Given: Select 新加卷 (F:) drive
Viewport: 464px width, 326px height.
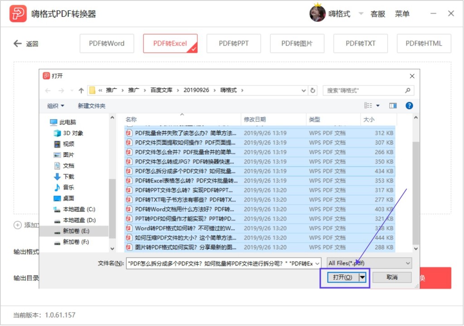Looking at the screenshot, I should [x=71, y=242].
